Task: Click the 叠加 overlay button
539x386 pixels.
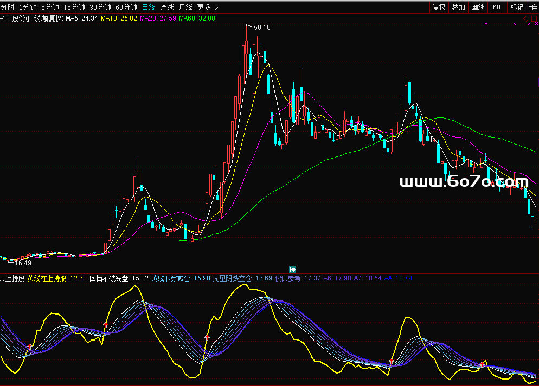Action: tap(458, 7)
